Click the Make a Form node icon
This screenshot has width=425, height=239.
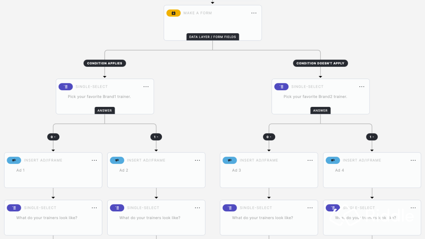coord(173,13)
